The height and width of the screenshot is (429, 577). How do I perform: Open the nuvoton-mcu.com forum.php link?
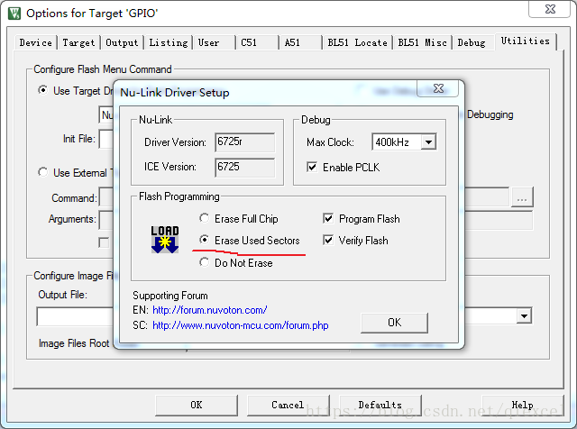coord(241,325)
